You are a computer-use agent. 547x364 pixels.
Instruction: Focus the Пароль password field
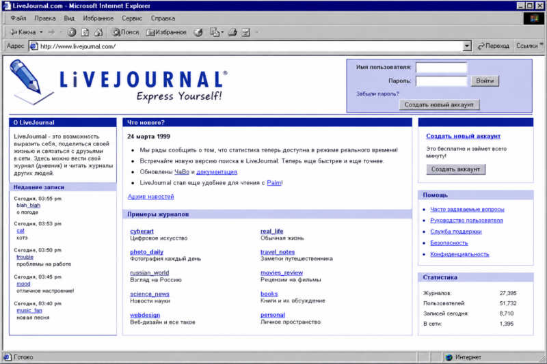[441, 81]
